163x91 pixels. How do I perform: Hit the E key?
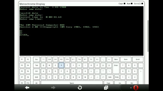pos(55,65)
